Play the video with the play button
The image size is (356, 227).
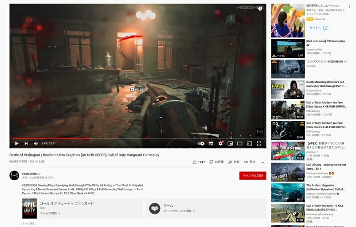16,143
